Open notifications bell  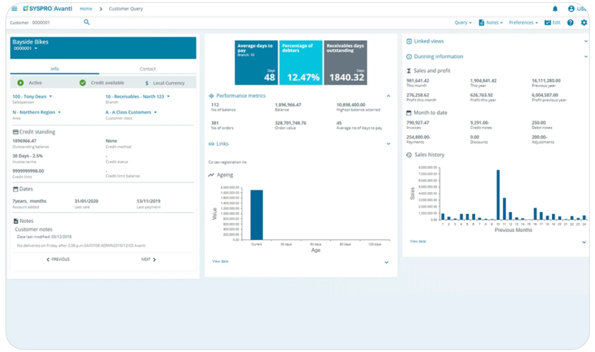(555, 9)
